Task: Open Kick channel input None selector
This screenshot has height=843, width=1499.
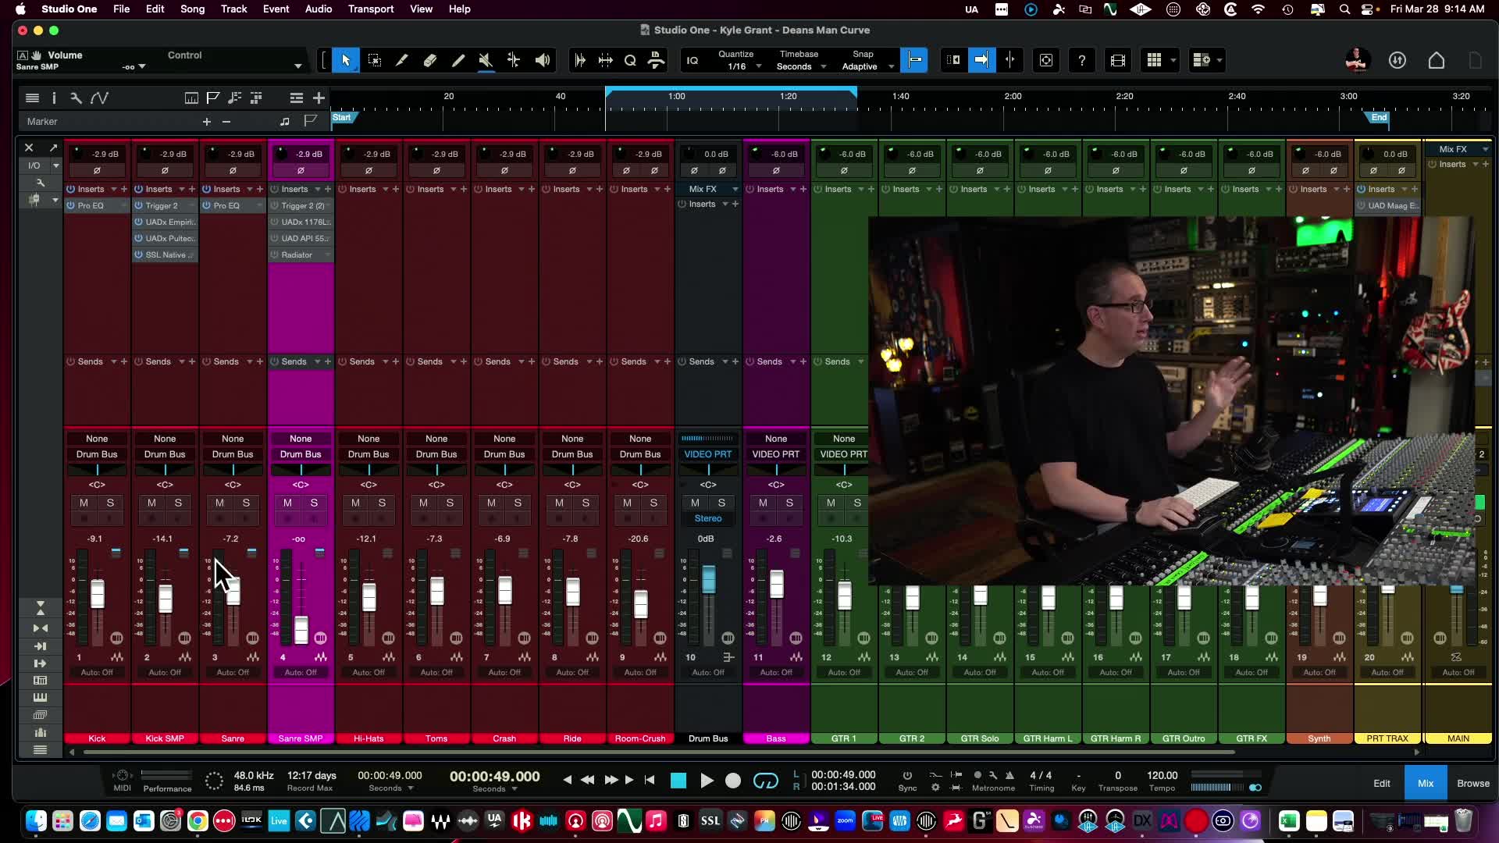Action: (x=97, y=439)
